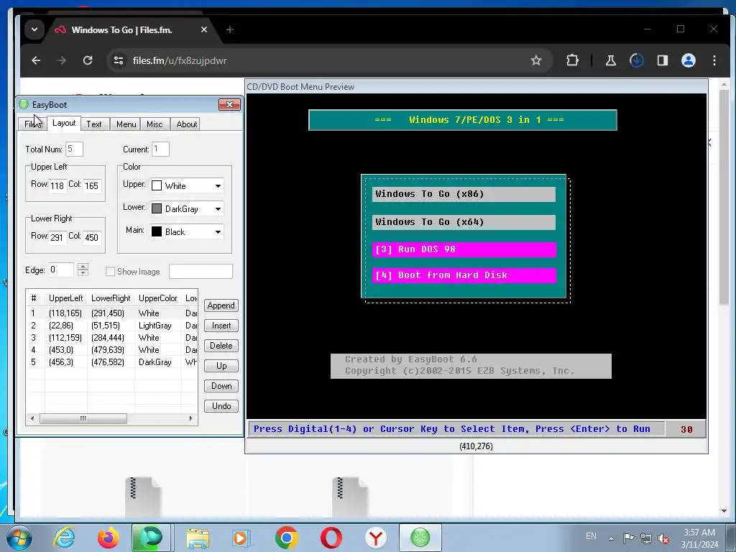Open the media player taskbar icon
This screenshot has width=736, height=552.
pos(241,538)
